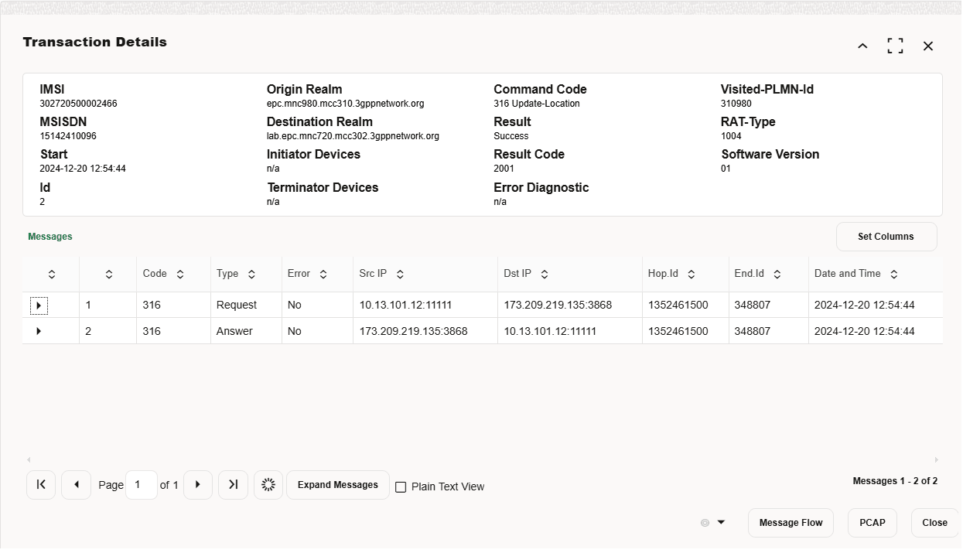Viewport: 963px width, 553px height.
Task: Enable Plain Text View
Action: [x=401, y=486]
